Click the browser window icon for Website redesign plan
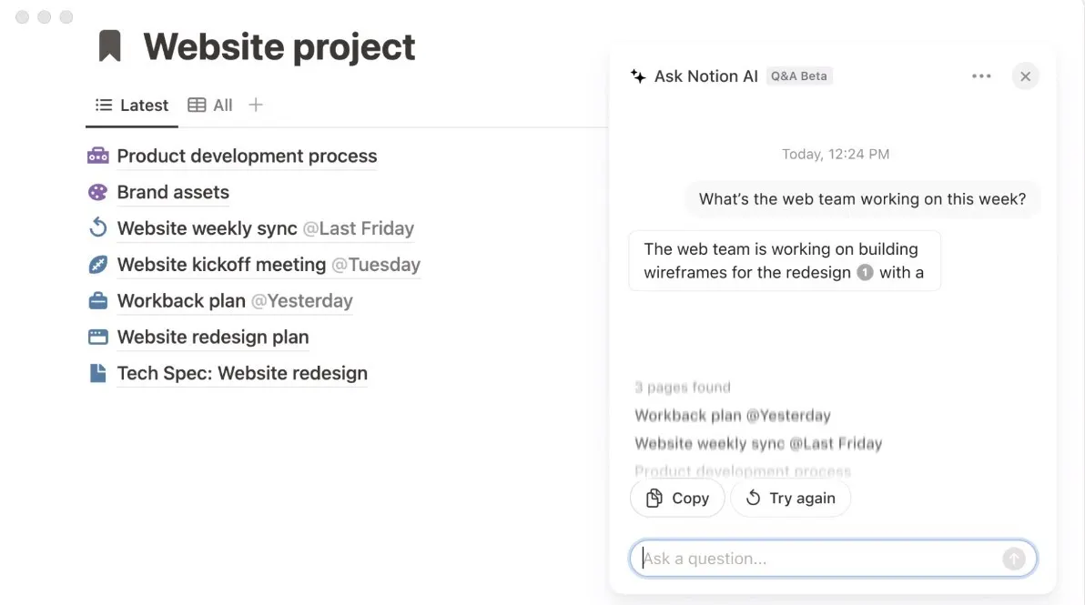 [97, 337]
